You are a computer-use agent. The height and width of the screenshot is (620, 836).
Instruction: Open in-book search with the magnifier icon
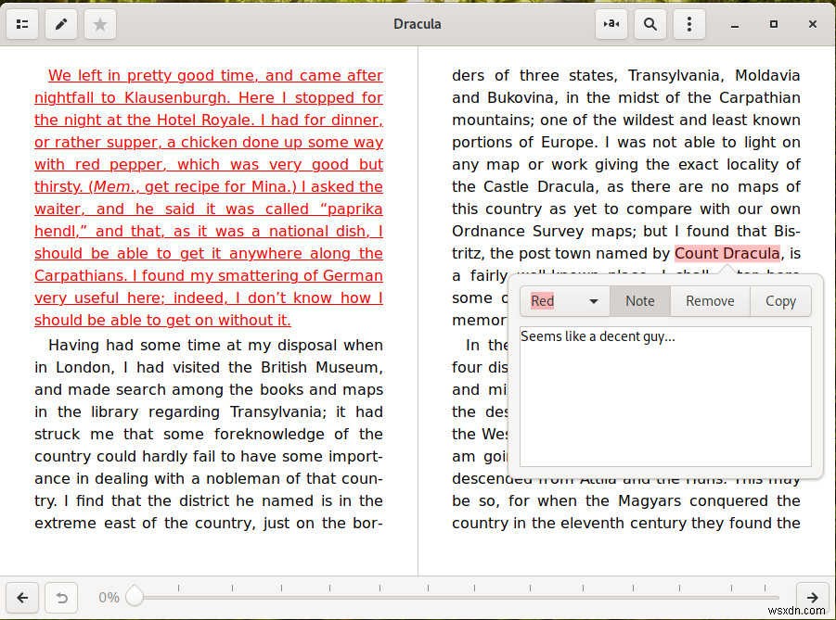pyautogui.click(x=650, y=24)
